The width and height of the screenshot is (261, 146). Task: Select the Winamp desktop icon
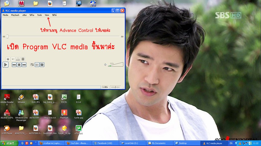coord(21,99)
